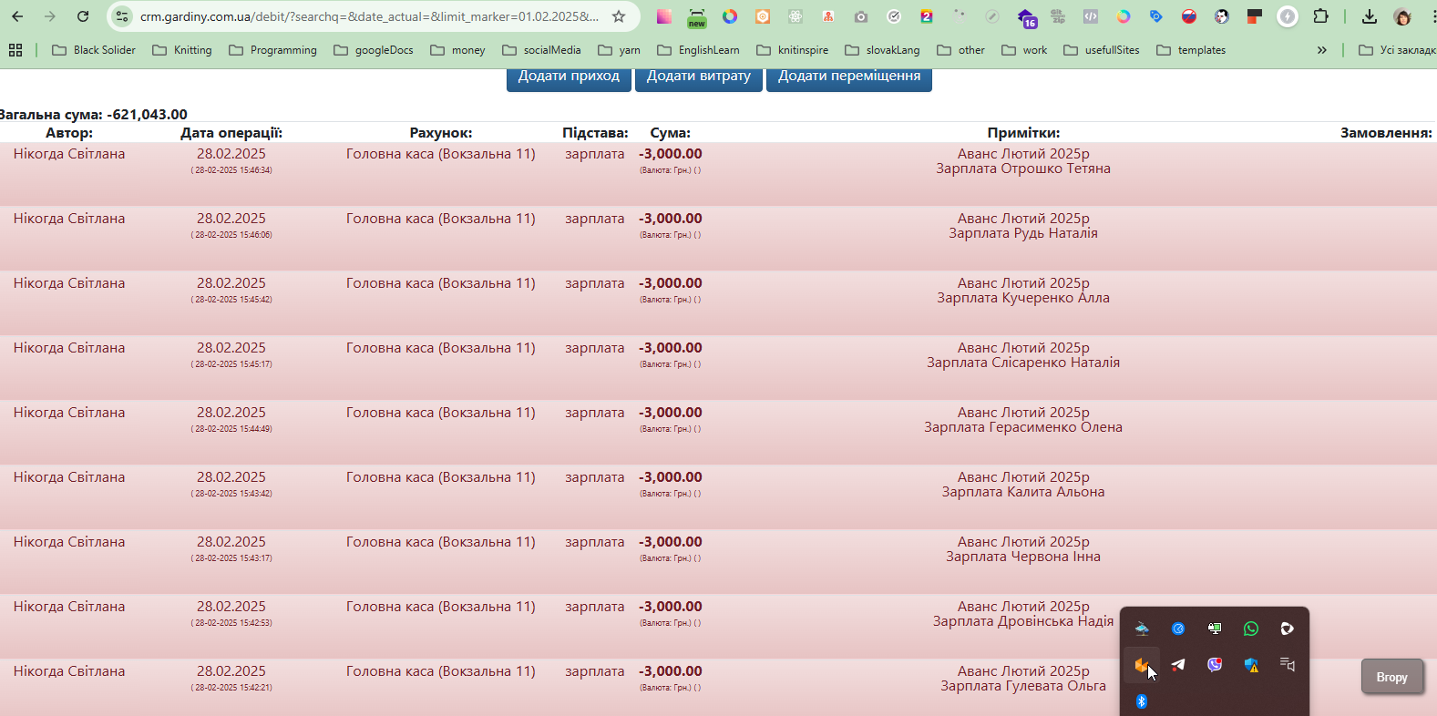Open the code brackets extension icon

(1091, 16)
